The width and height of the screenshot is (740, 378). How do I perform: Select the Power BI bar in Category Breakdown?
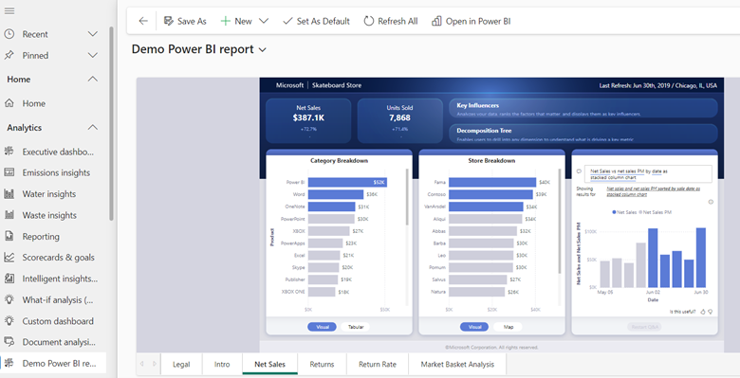click(348, 183)
